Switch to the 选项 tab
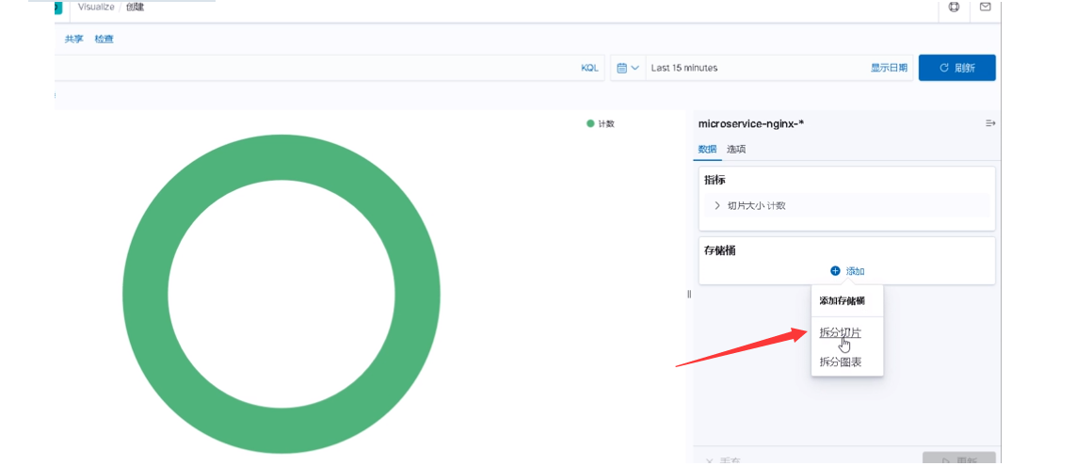Viewport: 1092px width, 466px height. pyautogui.click(x=736, y=149)
